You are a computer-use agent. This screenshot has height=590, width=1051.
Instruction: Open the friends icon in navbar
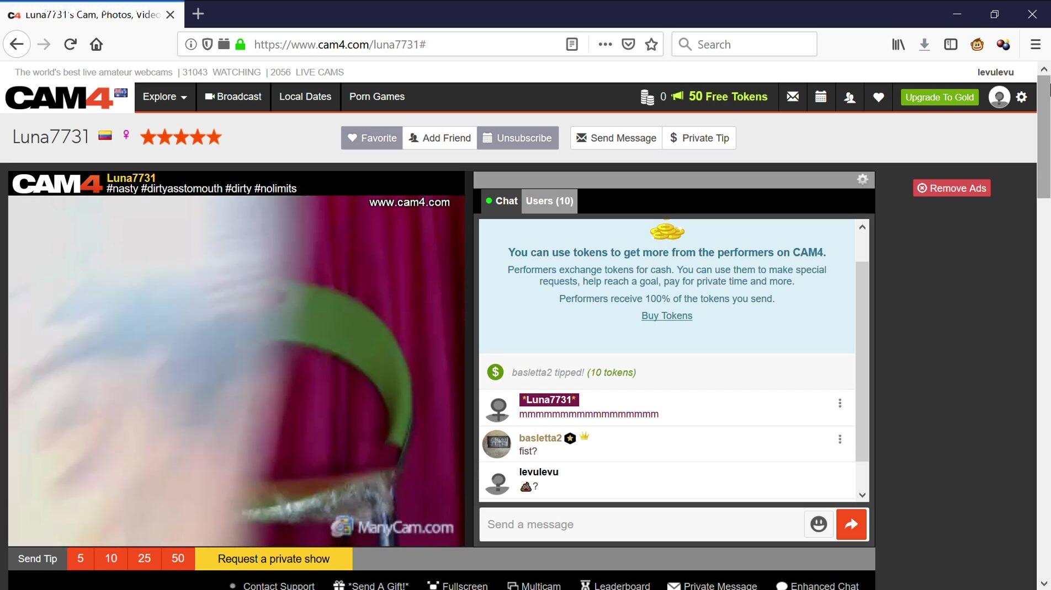[850, 97]
